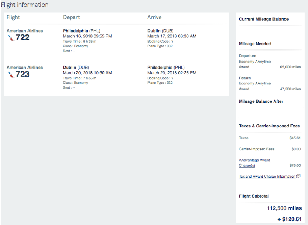Image resolution: width=308 pixels, height=225 pixels.
Task: Select flight number 722
Action: pyautogui.click(x=22, y=37)
